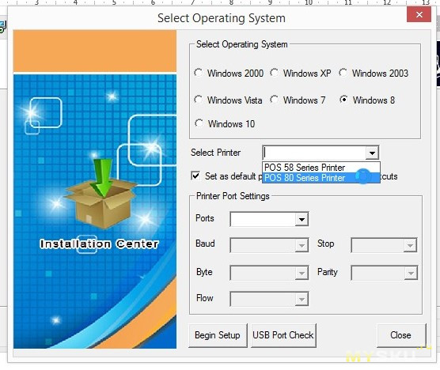Expand the Ports dropdown list
440x370 pixels.
coord(302,219)
